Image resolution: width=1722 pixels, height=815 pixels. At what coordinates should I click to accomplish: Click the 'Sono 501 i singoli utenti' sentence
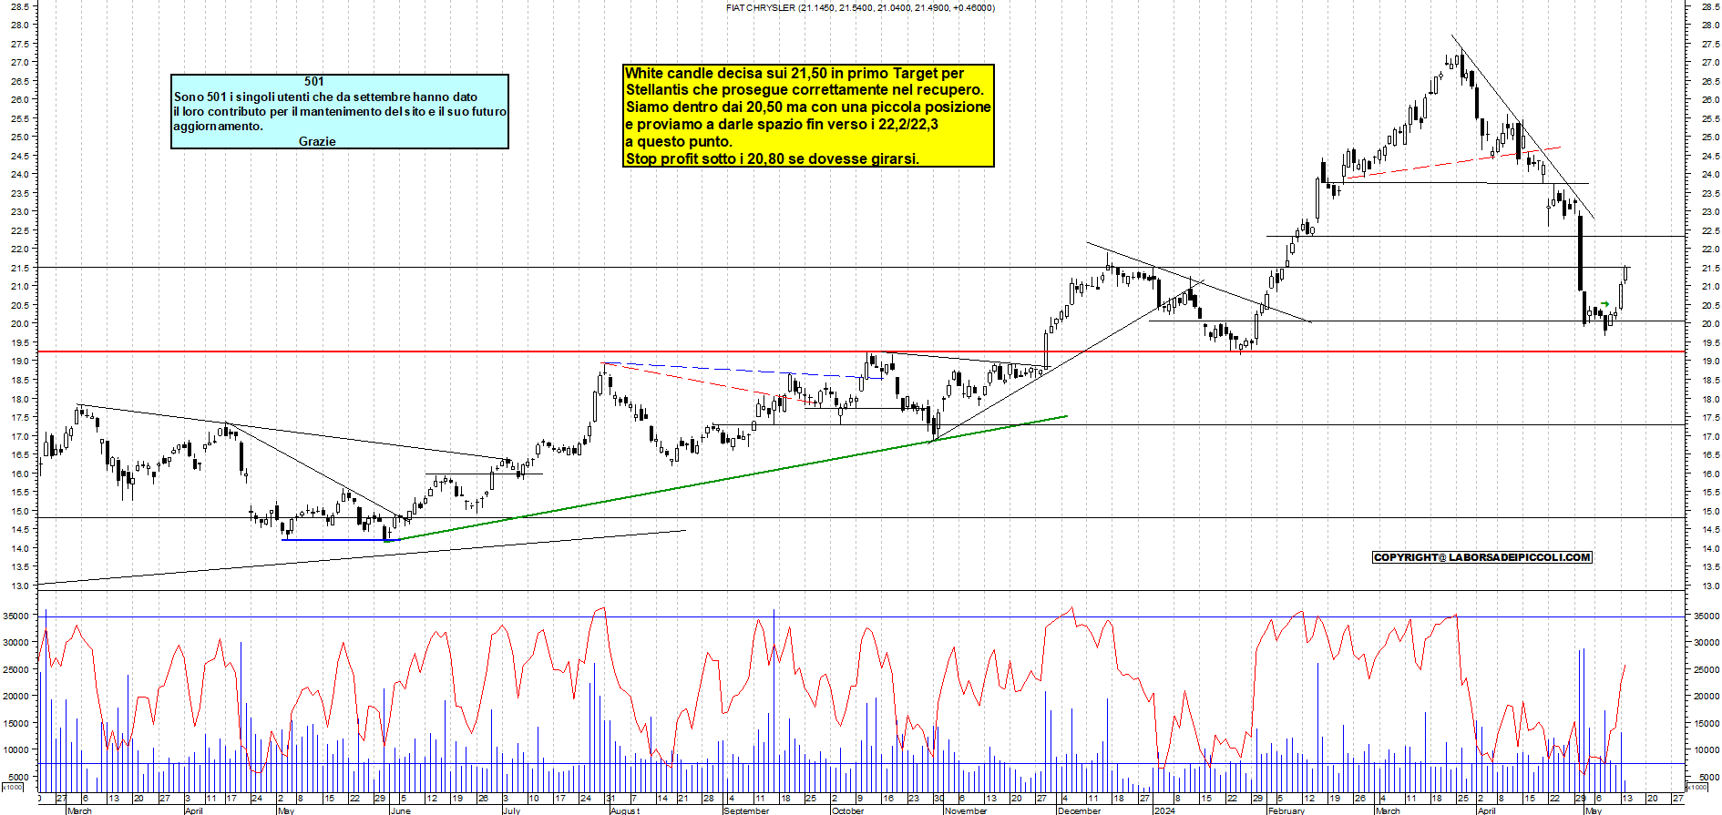point(325,97)
